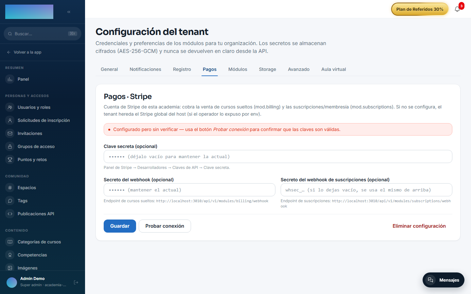Open Categorías de cursos menu item
This screenshot has height=294, width=471.
pyautogui.click(x=43, y=242)
